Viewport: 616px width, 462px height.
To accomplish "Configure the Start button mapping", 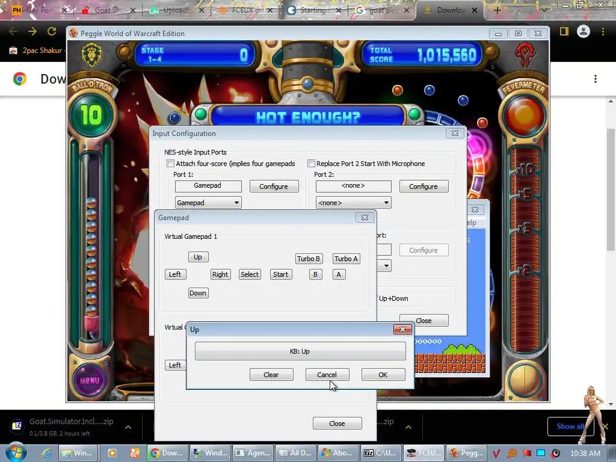I will (x=281, y=274).
